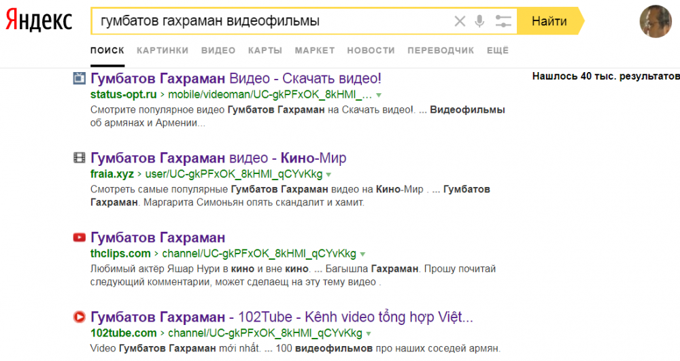
Task: Clear the search query with X icon
Action: click(460, 21)
